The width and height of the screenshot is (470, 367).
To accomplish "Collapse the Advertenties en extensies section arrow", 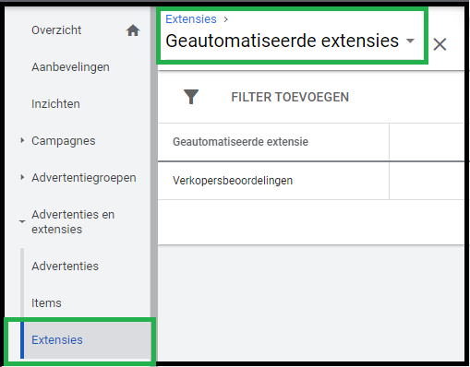I will point(22,221).
